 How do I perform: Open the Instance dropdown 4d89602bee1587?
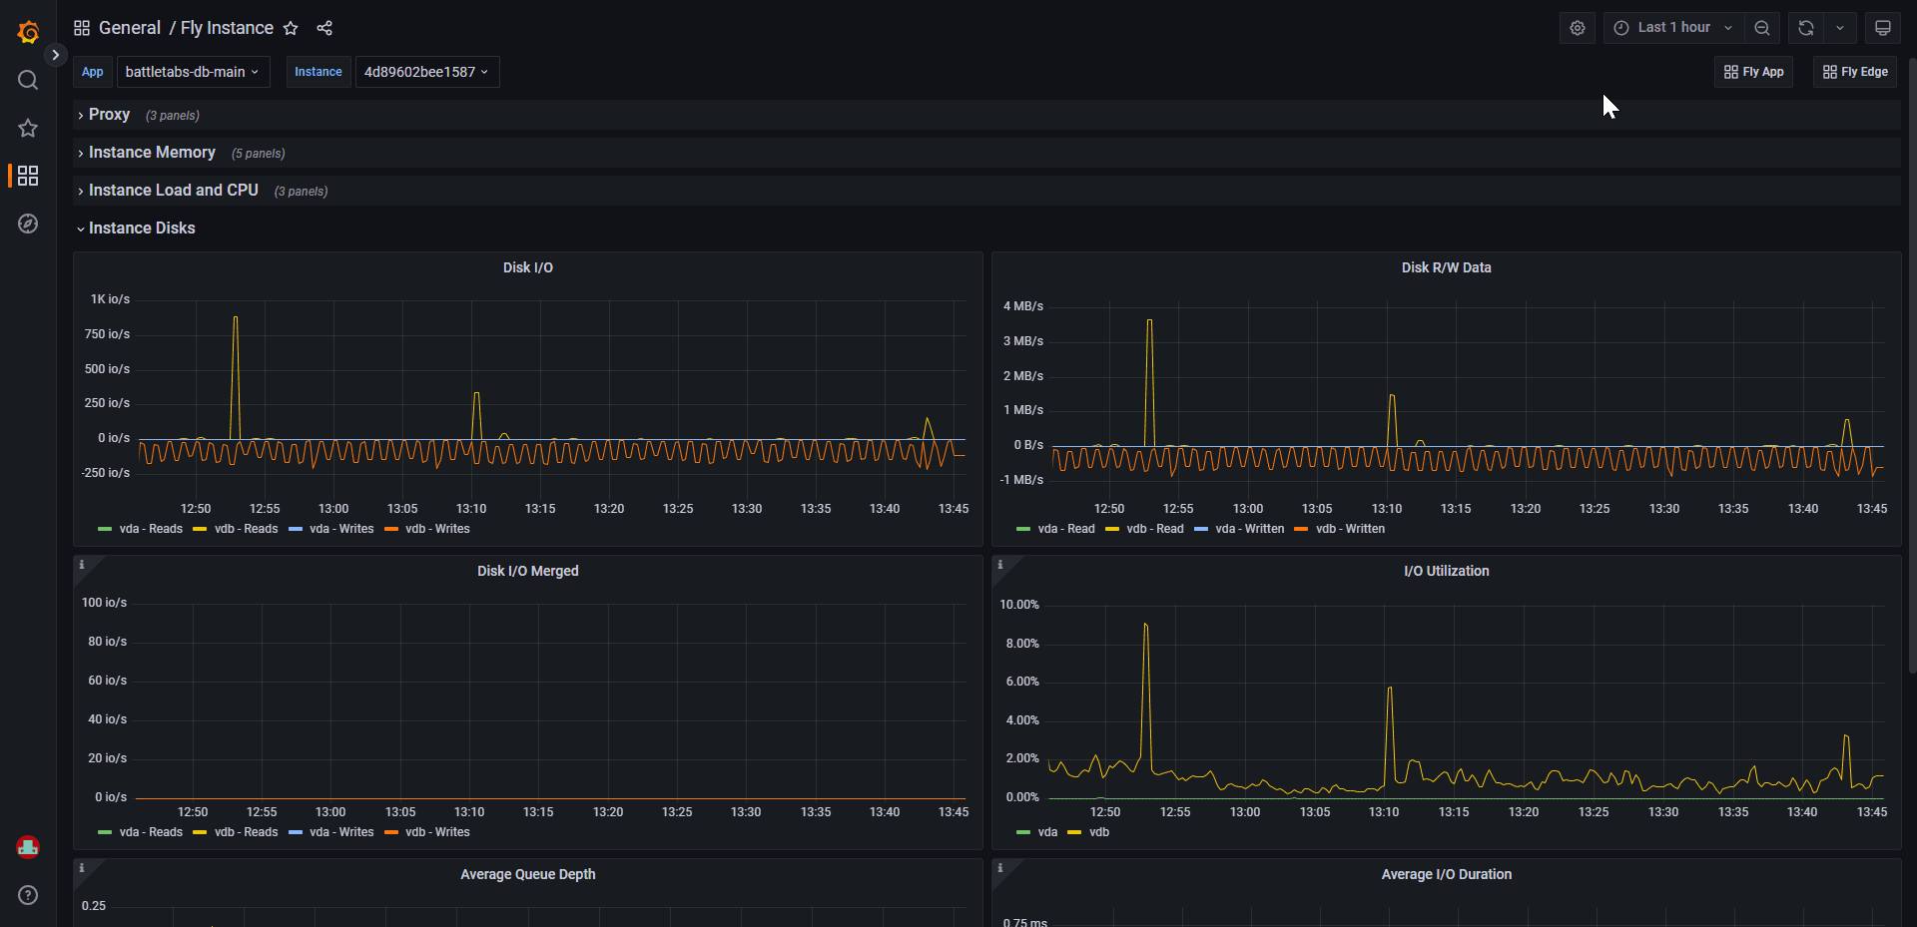[x=426, y=72]
